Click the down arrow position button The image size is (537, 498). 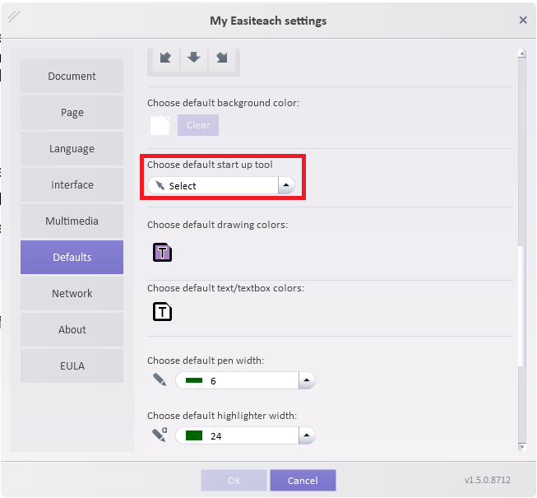[193, 58]
